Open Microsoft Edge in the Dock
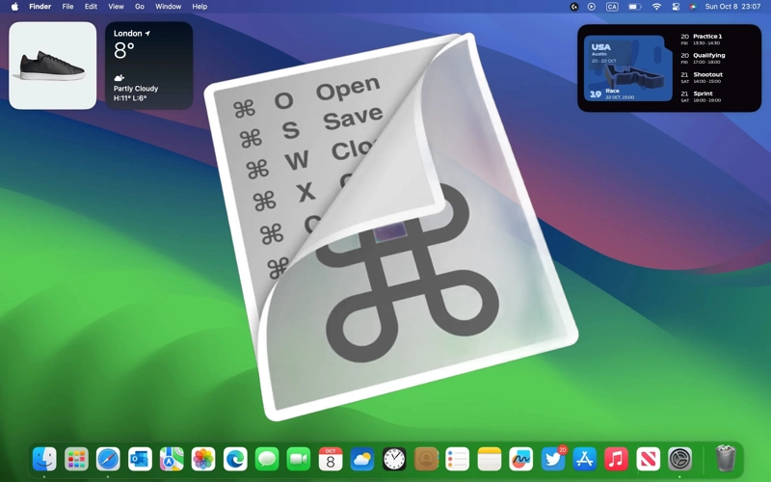 point(235,459)
